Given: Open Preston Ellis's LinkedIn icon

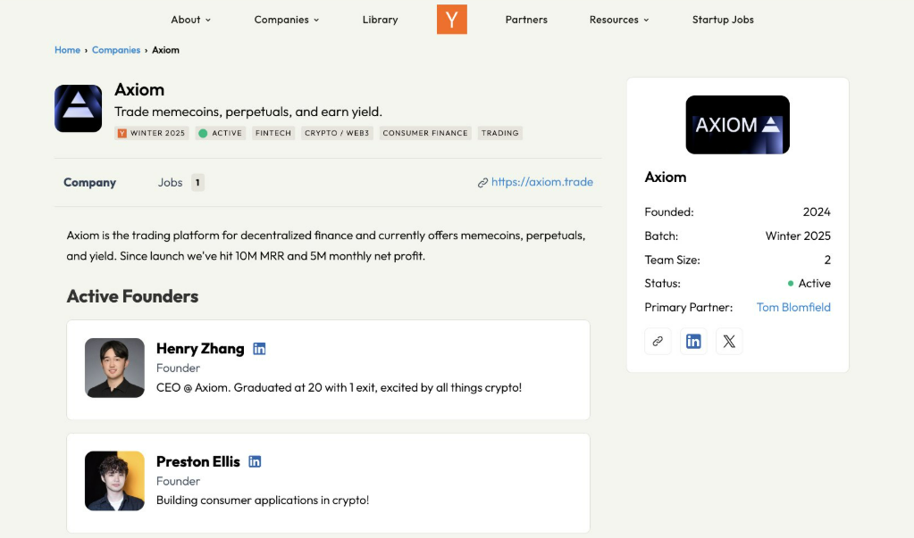Looking at the screenshot, I should pyautogui.click(x=255, y=461).
